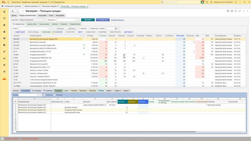Image resolution: width=251 pixels, height=141 pixels.
Task: Go forward using the right arrow button
Action: tap(17, 11)
